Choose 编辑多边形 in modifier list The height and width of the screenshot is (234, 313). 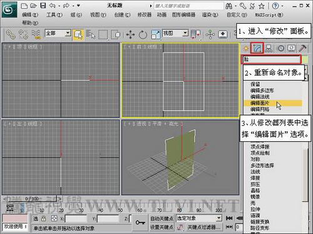point(262,91)
